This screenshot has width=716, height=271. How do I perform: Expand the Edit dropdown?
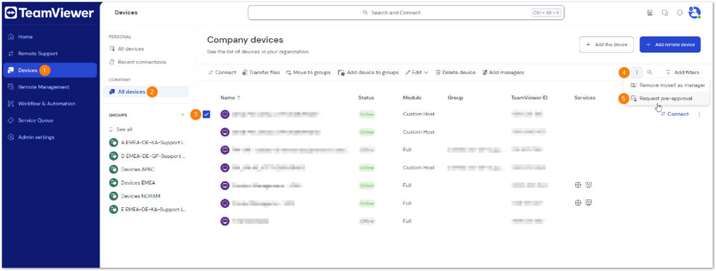click(x=417, y=73)
